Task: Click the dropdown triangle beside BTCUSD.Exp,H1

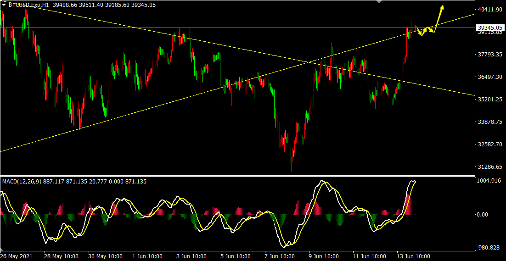Action: (x=4, y=5)
